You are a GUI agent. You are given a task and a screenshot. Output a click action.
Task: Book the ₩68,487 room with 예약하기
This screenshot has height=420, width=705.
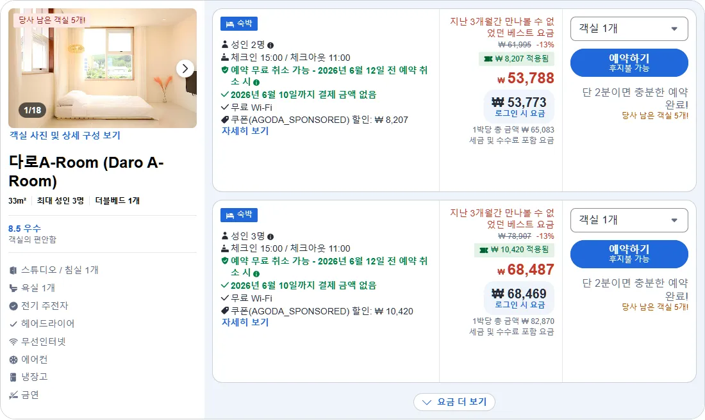(x=629, y=254)
